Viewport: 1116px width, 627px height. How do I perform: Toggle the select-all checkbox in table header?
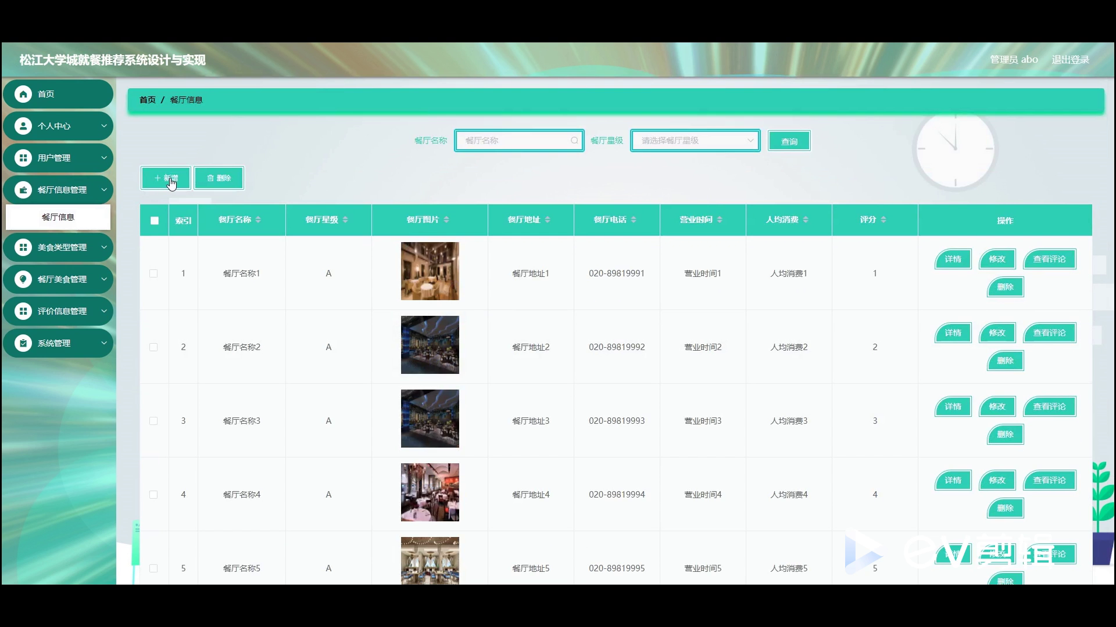(x=155, y=221)
